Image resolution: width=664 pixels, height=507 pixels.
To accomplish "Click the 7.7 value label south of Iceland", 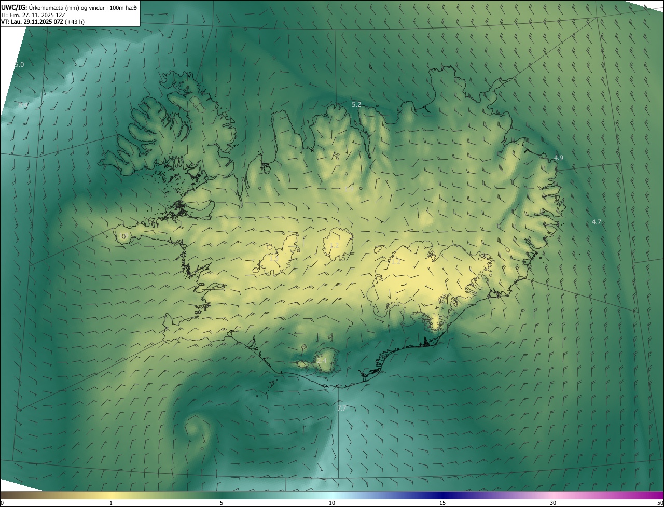I will tap(341, 408).
